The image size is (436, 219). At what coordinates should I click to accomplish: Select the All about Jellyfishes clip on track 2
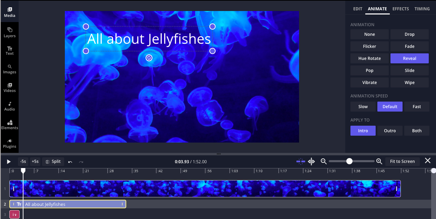point(69,204)
